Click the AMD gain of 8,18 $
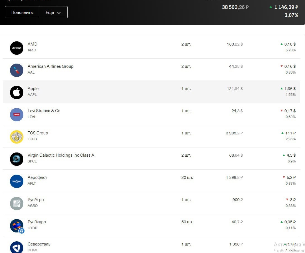 [x=289, y=44]
